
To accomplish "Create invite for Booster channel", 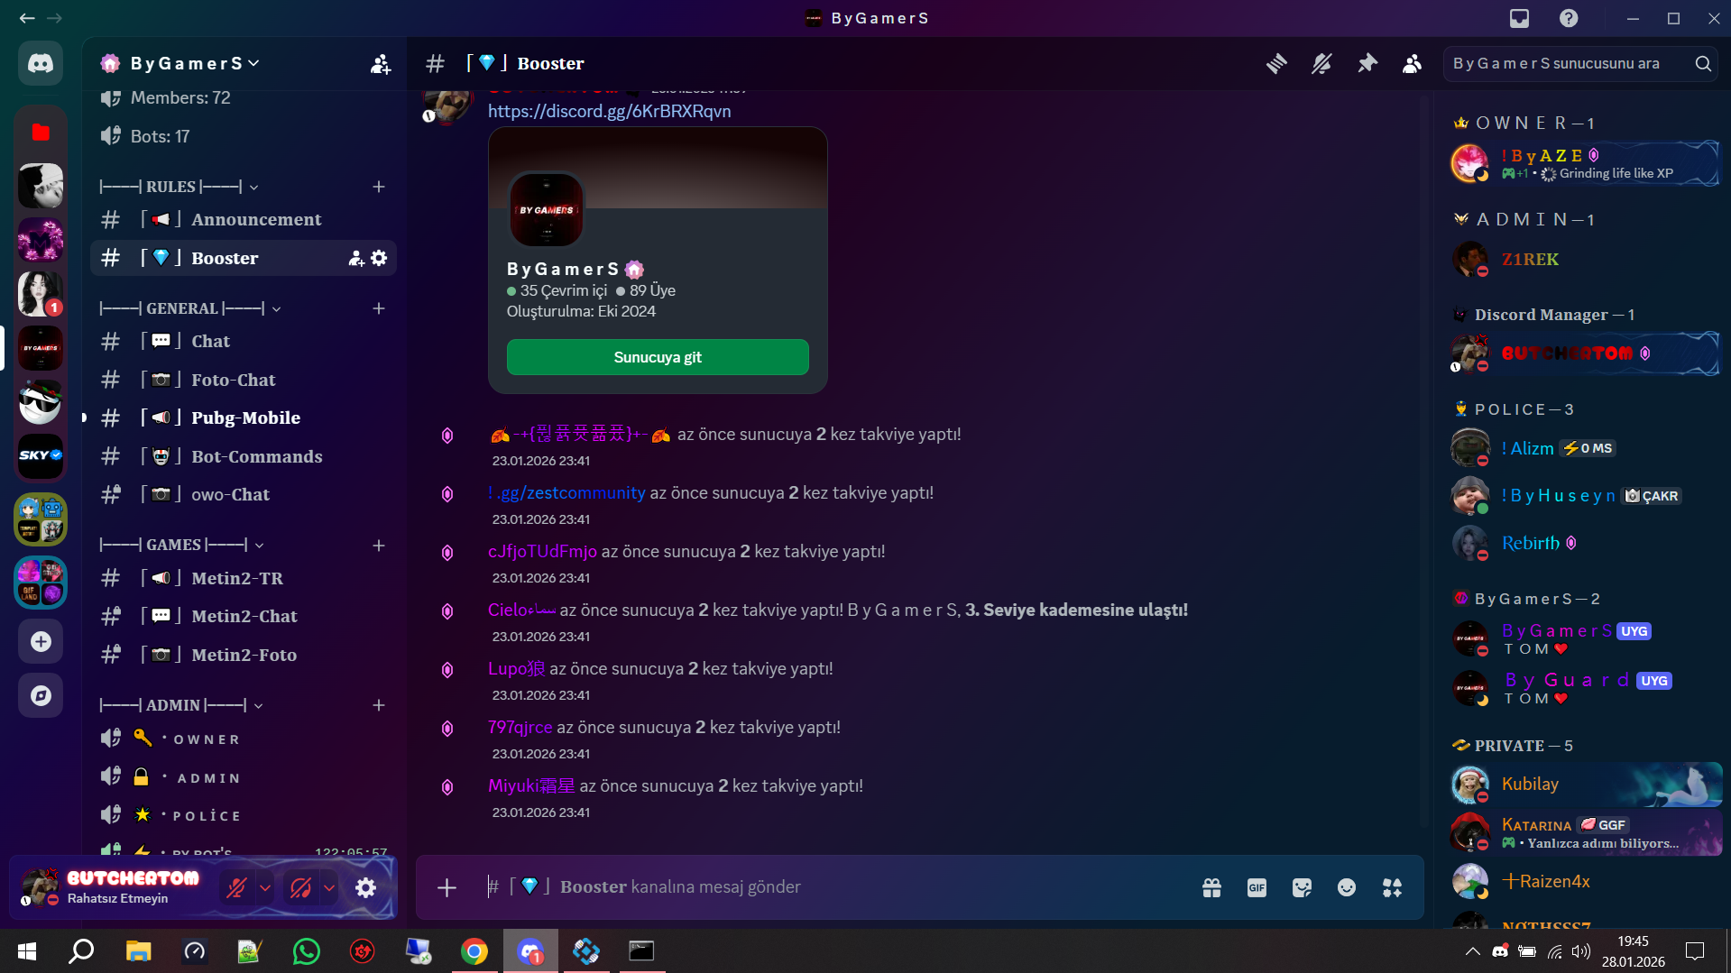I will 356,258.
